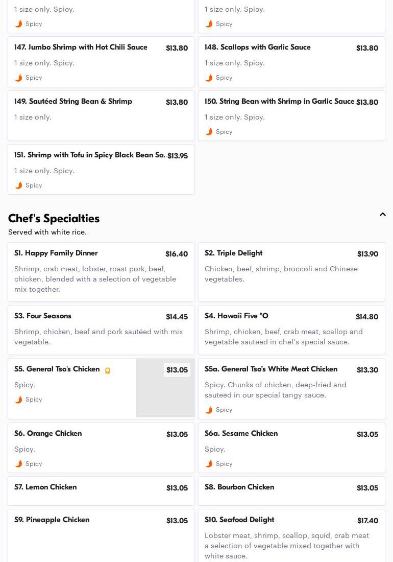Image resolution: width=393 pixels, height=562 pixels.
Task: Click spicy pepper icon under S6a. Sesame Chicken
Action: tap(209, 464)
